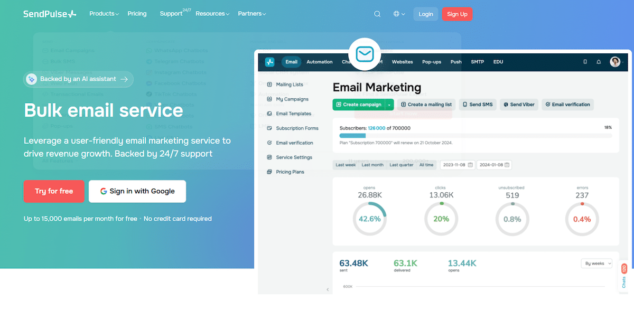
Task: Click the mobile phone icon in the dashboard bar
Action: (585, 62)
